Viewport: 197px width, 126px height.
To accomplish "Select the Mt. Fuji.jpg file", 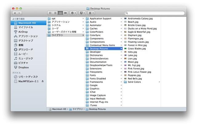I will 134,65.
